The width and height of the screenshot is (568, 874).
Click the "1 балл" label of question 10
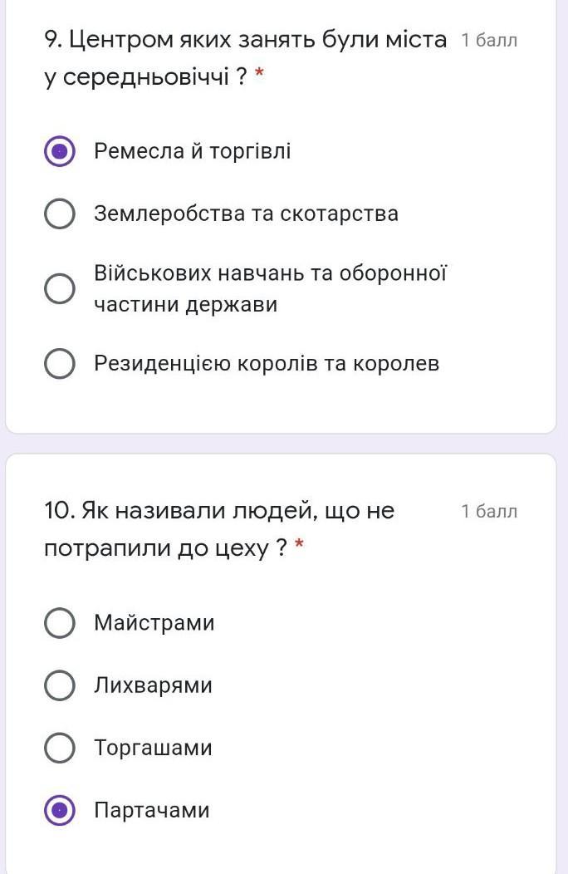(489, 511)
